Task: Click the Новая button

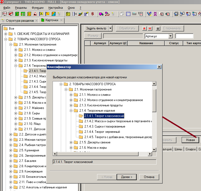Action: [x=190, y=140]
